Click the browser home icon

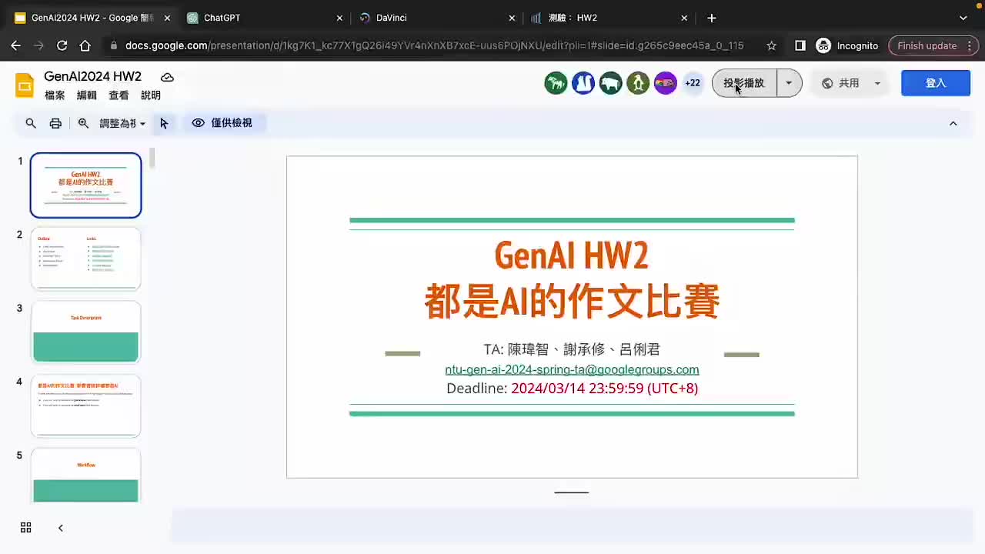[x=85, y=45]
